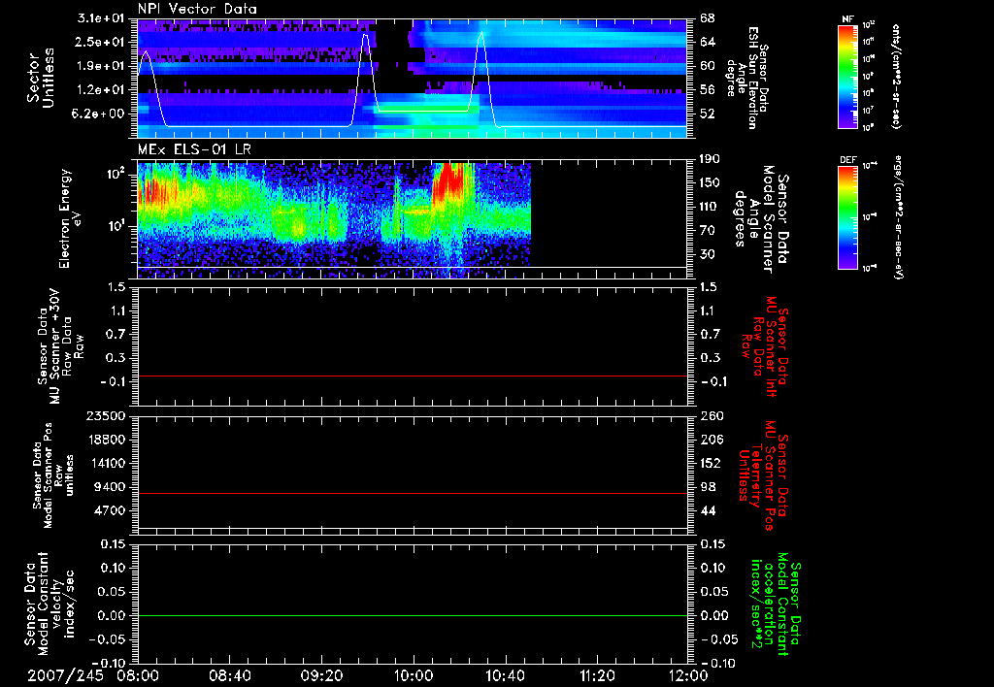994x687 pixels.
Task: Click the ESH Sun Elevation Angle label
Action: coord(746,78)
